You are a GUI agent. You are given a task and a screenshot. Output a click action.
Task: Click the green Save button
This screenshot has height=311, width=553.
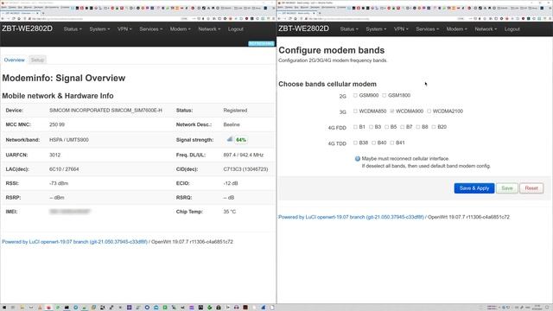click(x=507, y=188)
